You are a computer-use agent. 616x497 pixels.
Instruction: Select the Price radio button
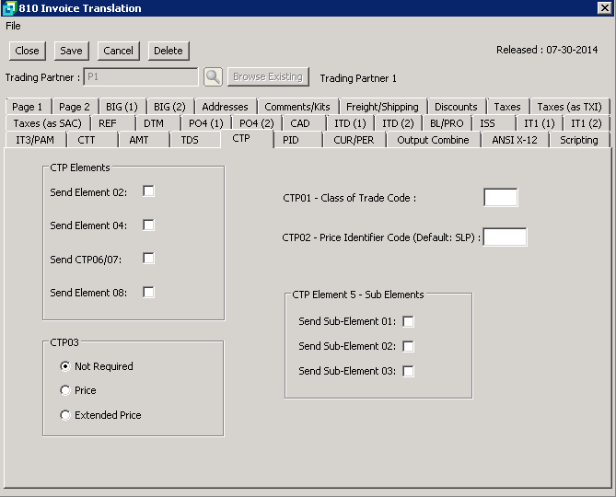[65, 390]
